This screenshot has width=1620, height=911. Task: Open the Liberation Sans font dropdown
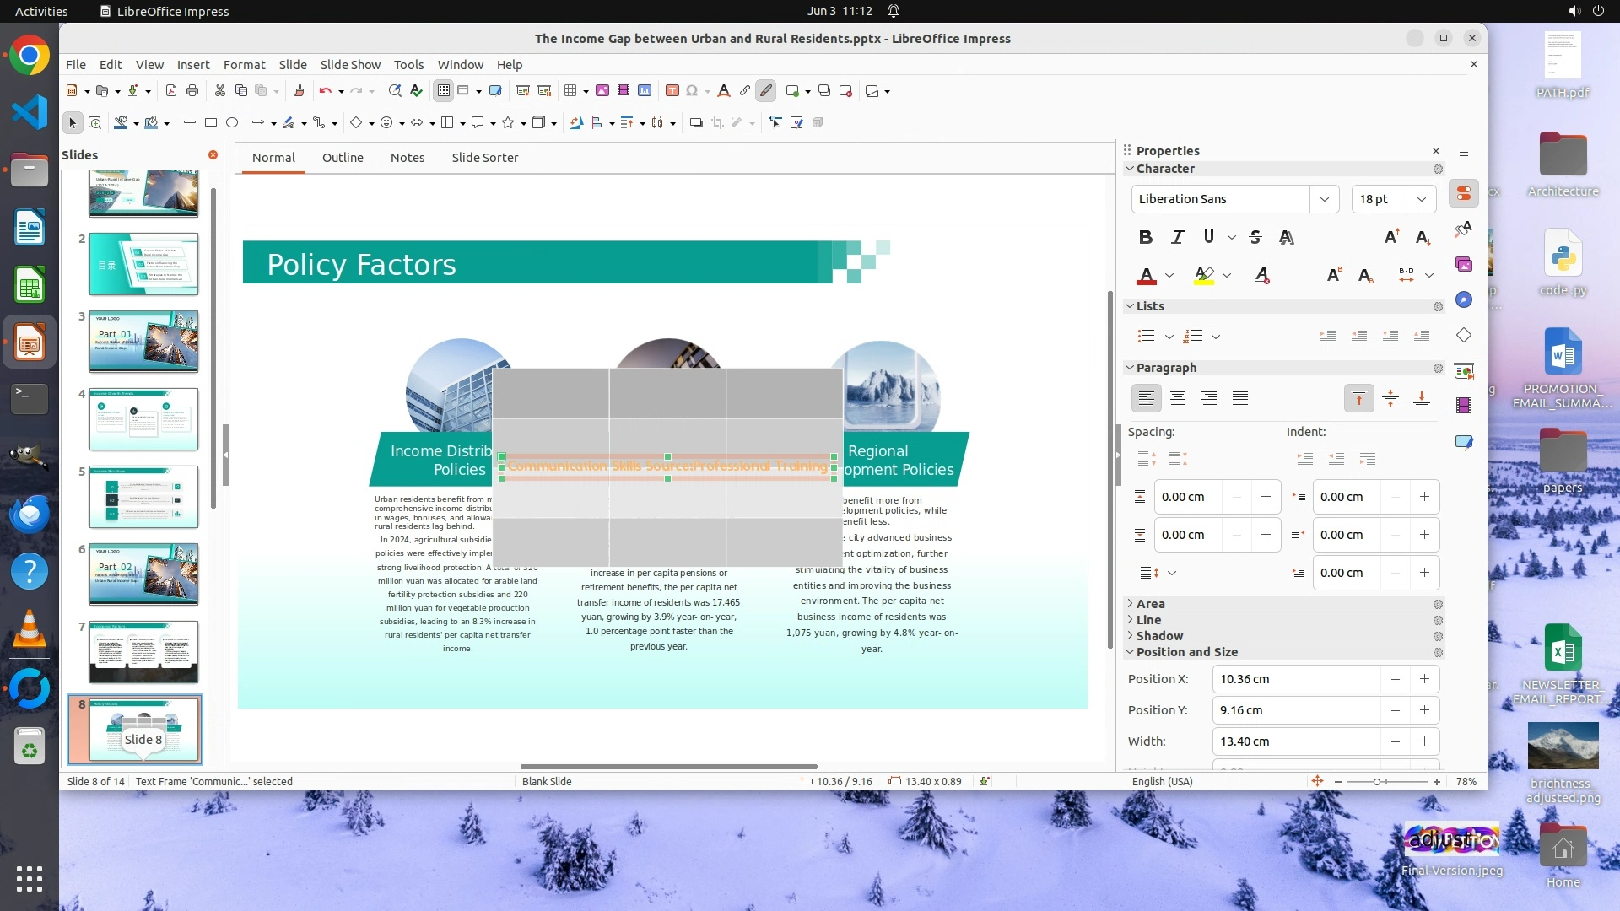click(x=1324, y=199)
